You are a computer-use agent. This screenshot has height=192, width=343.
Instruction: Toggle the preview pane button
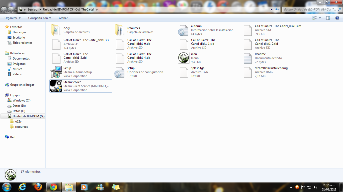click(328, 18)
